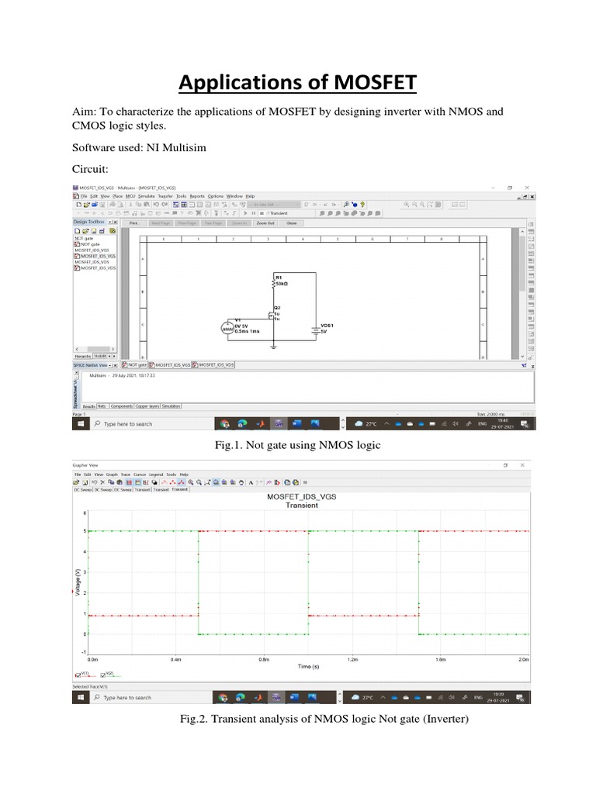The width and height of the screenshot is (596, 794).
Task: Open the Legend menu in Grapher View
Action: (156, 475)
